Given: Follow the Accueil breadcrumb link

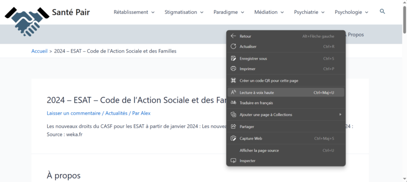Looking at the screenshot, I should (x=39, y=51).
